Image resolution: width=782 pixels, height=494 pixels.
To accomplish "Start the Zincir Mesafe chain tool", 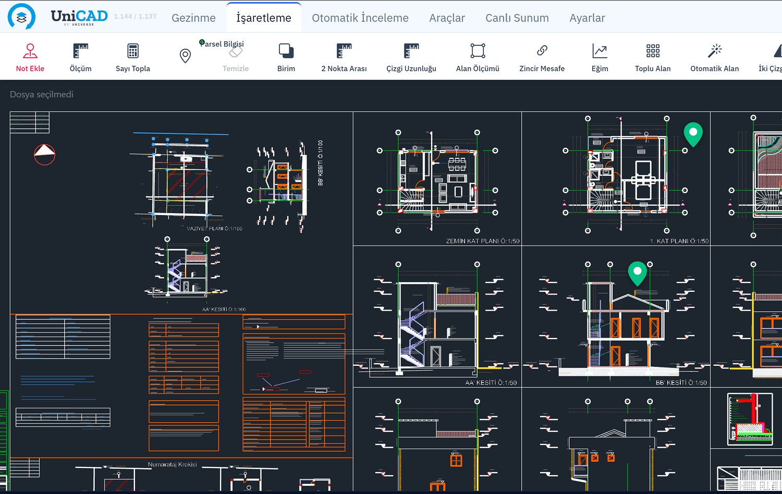I will tap(542, 57).
